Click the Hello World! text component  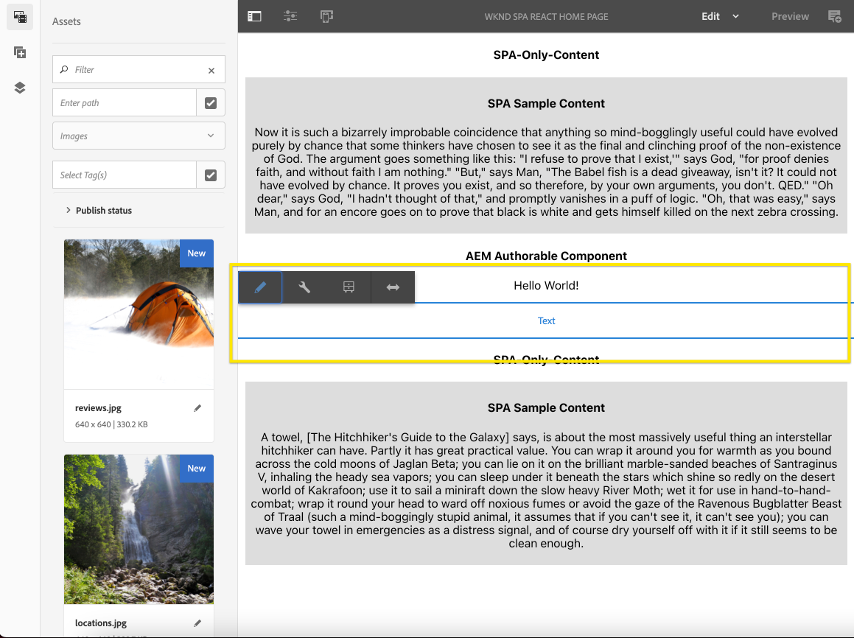[546, 285]
